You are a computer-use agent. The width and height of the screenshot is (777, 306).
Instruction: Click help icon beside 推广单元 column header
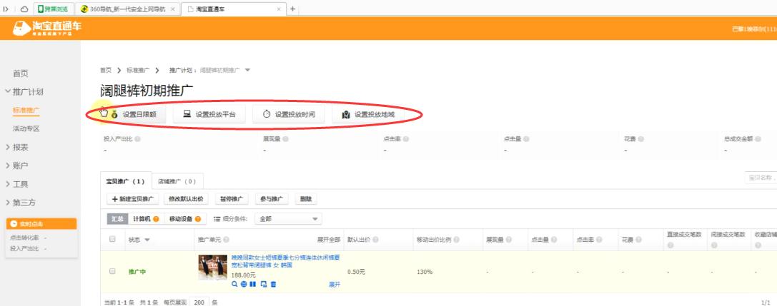pyautogui.click(x=226, y=240)
